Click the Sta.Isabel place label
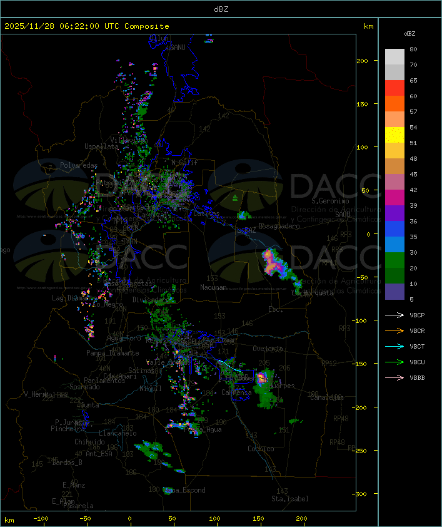Image resolution: width=442 pixels, height=527 pixels. click(290, 499)
